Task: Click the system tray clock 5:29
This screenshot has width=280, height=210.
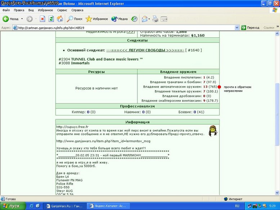Action: tap(272, 206)
